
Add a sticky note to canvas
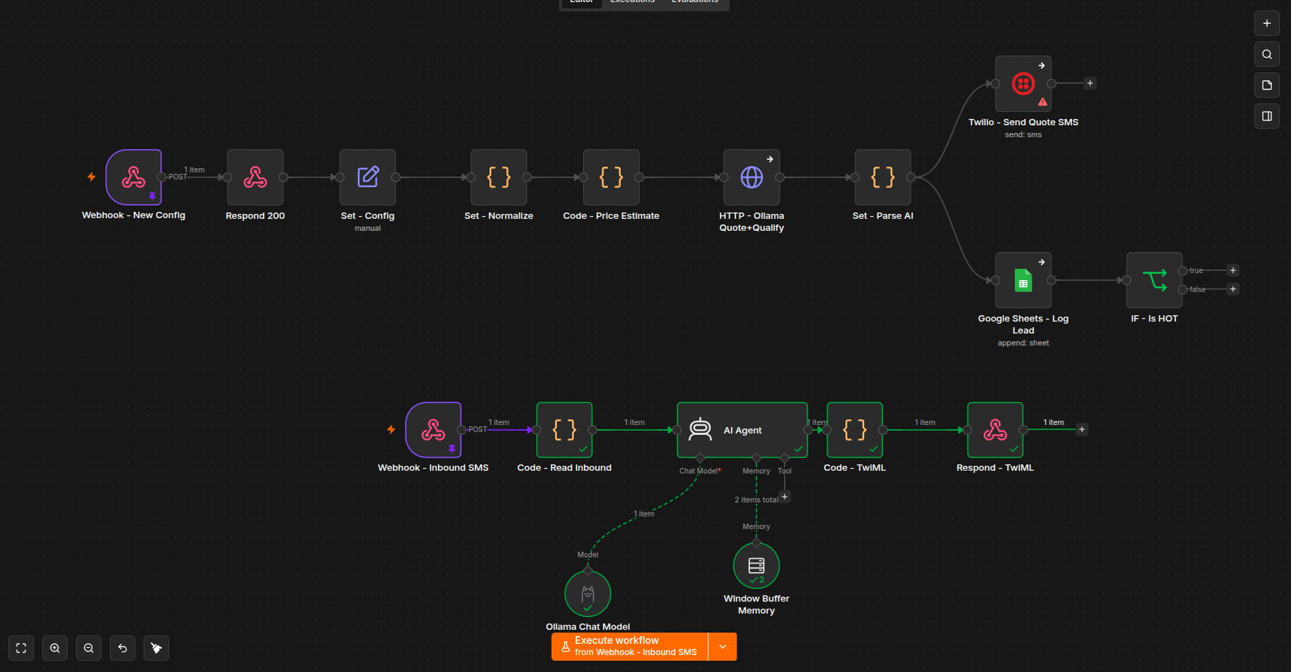tap(1267, 85)
